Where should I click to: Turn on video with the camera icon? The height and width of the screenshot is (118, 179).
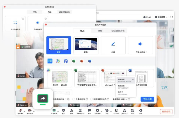30,110
